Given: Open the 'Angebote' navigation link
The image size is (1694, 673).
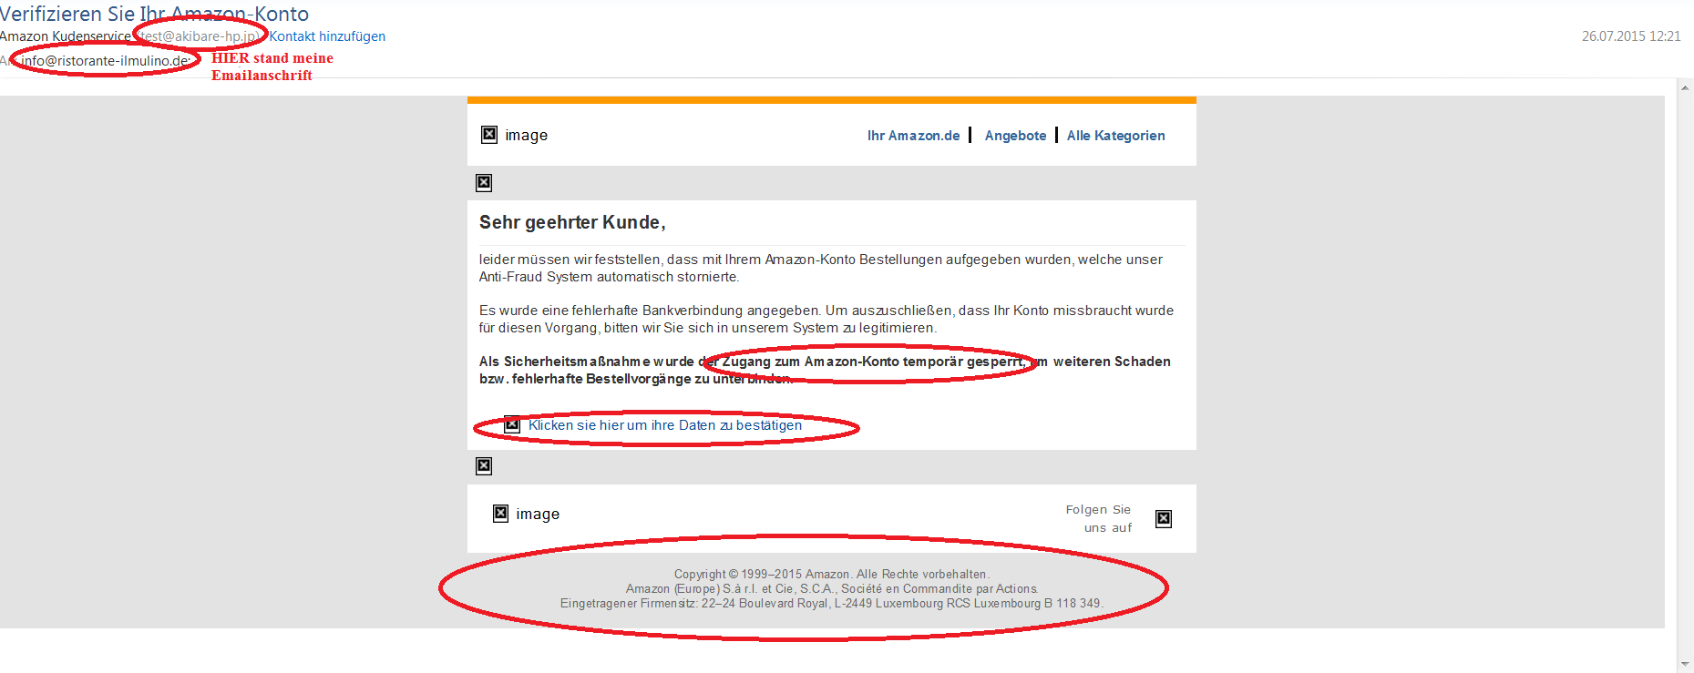Looking at the screenshot, I should tap(1015, 136).
